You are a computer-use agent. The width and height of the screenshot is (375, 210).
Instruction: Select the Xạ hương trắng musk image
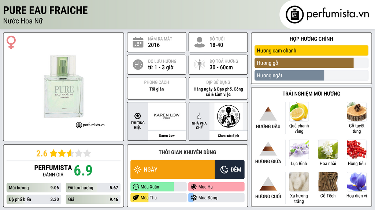pyautogui.click(x=299, y=182)
